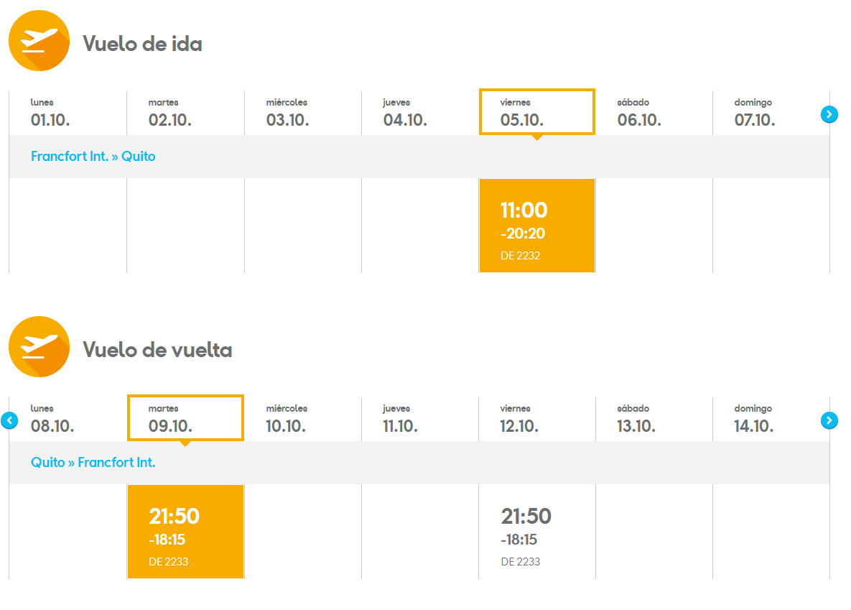This screenshot has width=851, height=610.
Task: Select outbound date sábado 06.10.
Action: click(x=654, y=113)
